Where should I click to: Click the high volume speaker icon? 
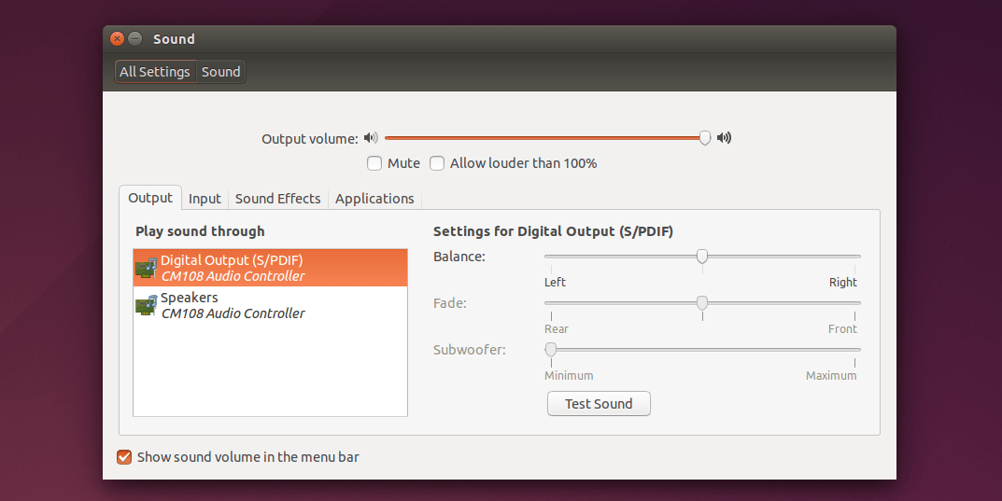click(724, 138)
